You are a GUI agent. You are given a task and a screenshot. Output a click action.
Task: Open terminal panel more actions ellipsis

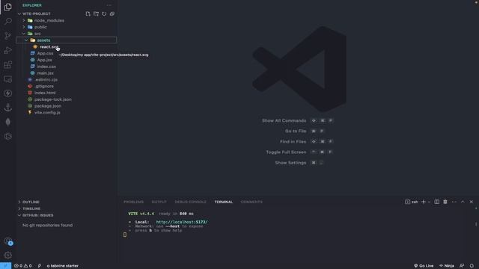[x=454, y=202]
